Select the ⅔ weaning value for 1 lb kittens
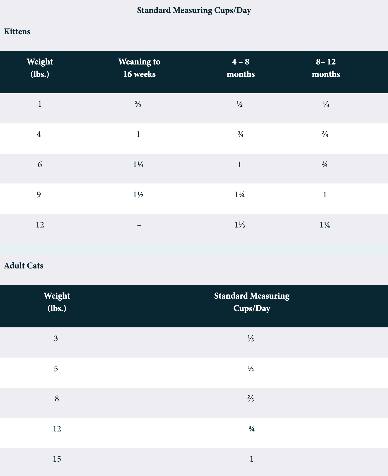Screen dimensions: 388x476 (138, 104)
